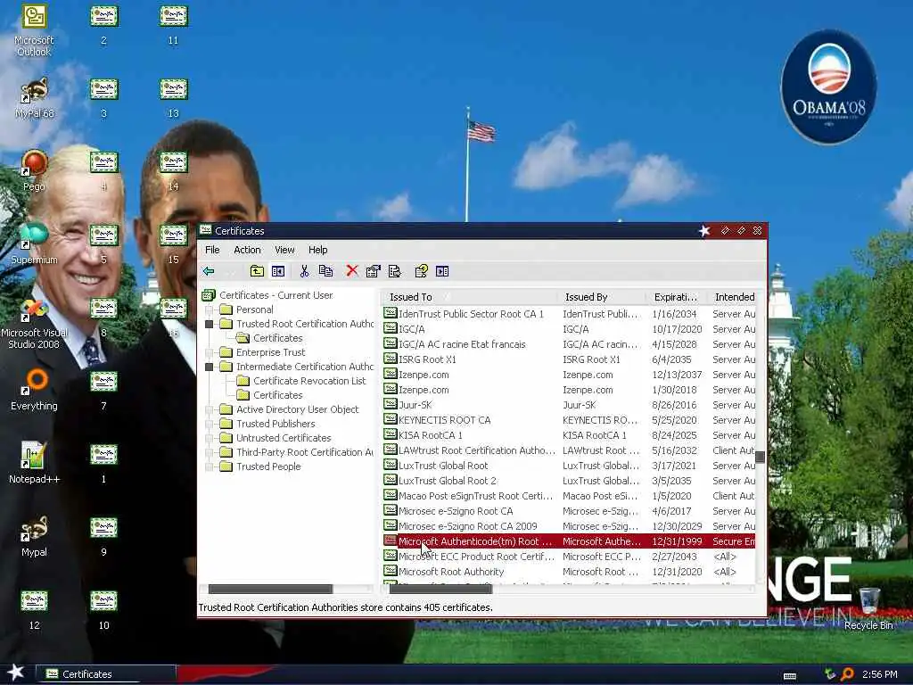The width and height of the screenshot is (913, 685).
Task: Select the Recycle Bin desktop icon
Action: pyautogui.click(x=868, y=608)
